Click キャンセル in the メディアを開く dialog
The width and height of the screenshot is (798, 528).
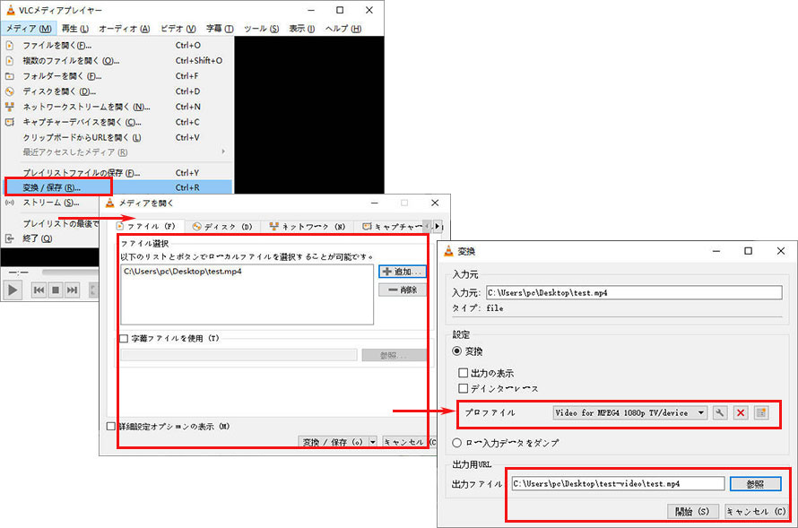click(x=407, y=442)
